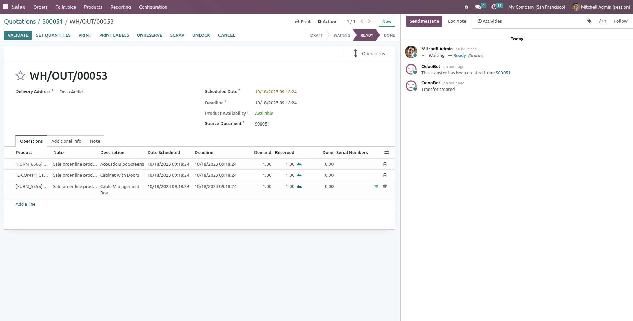The height and width of the screenshot is (321, 633).
Task: Go to next record arrow
Action: point(369,21)
